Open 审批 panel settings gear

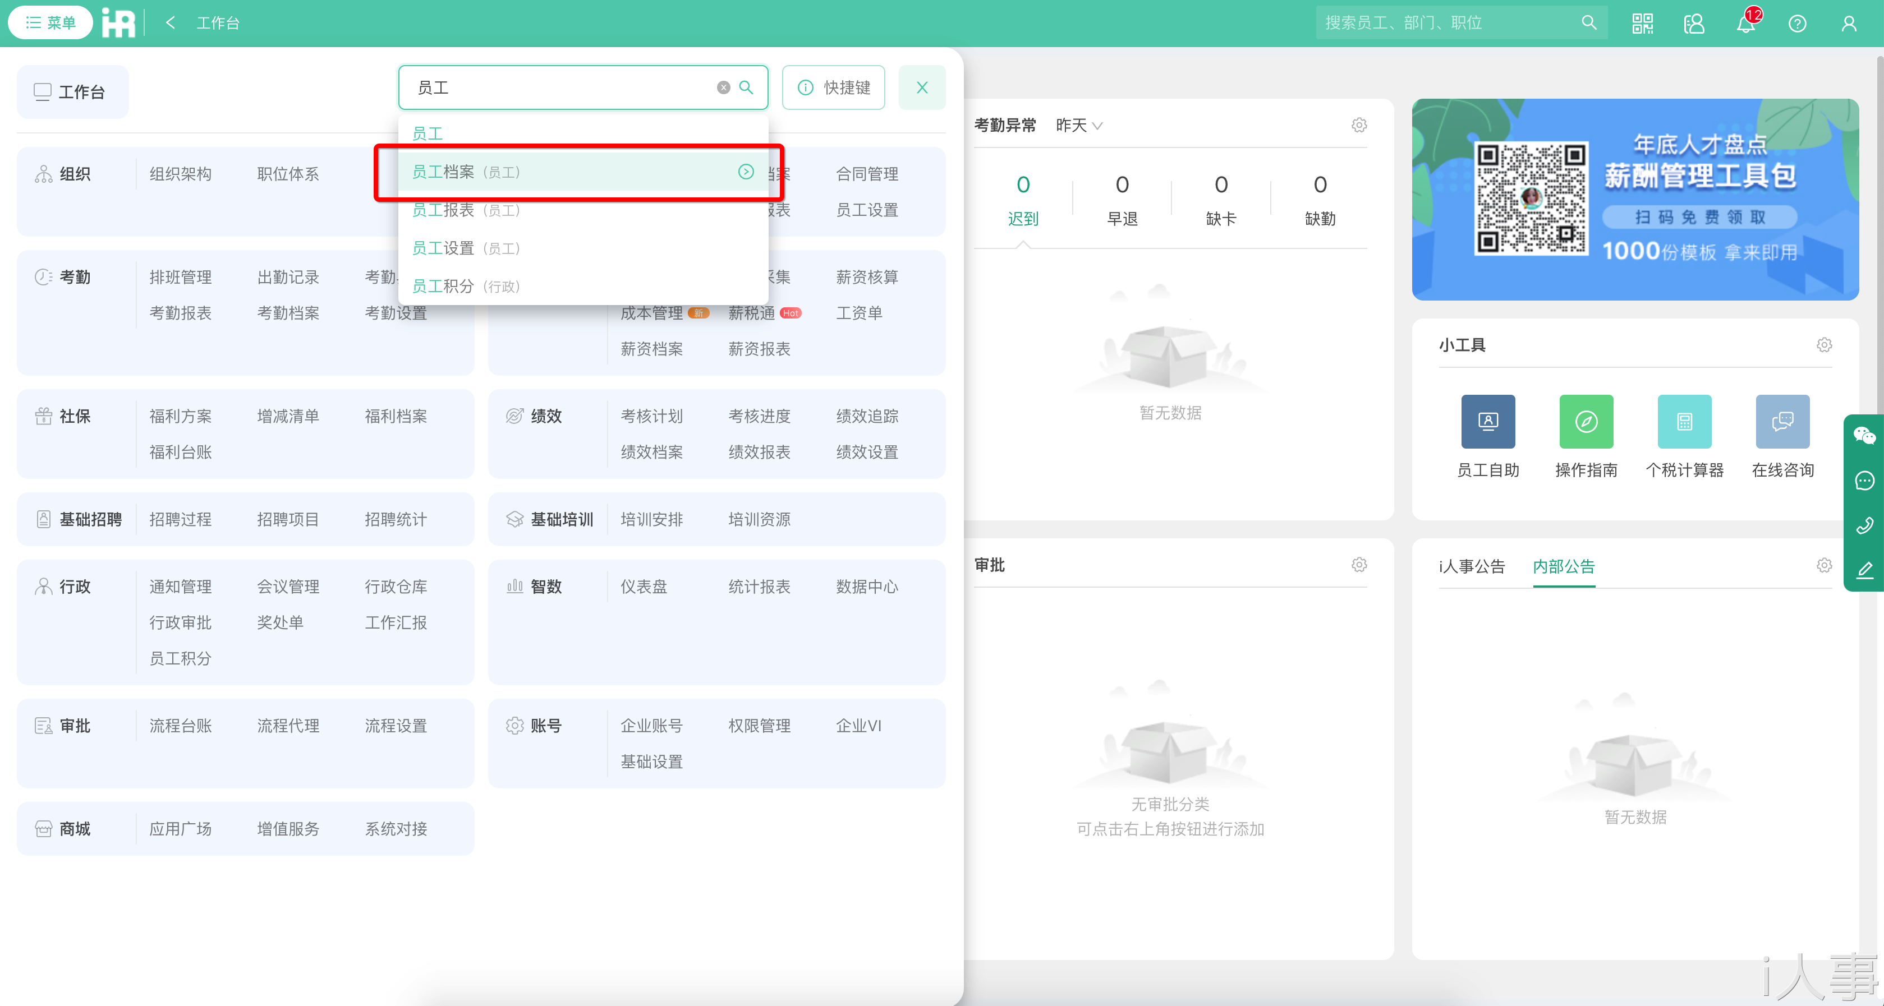[1359, 565]
